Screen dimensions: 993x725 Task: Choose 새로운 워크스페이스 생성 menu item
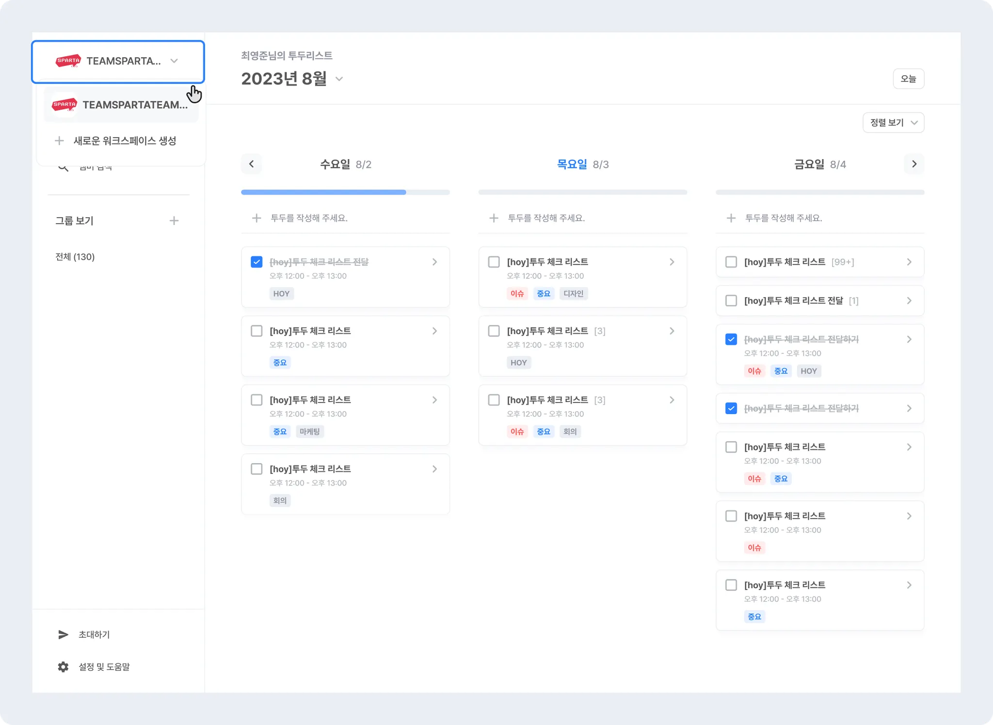(125, 141)
